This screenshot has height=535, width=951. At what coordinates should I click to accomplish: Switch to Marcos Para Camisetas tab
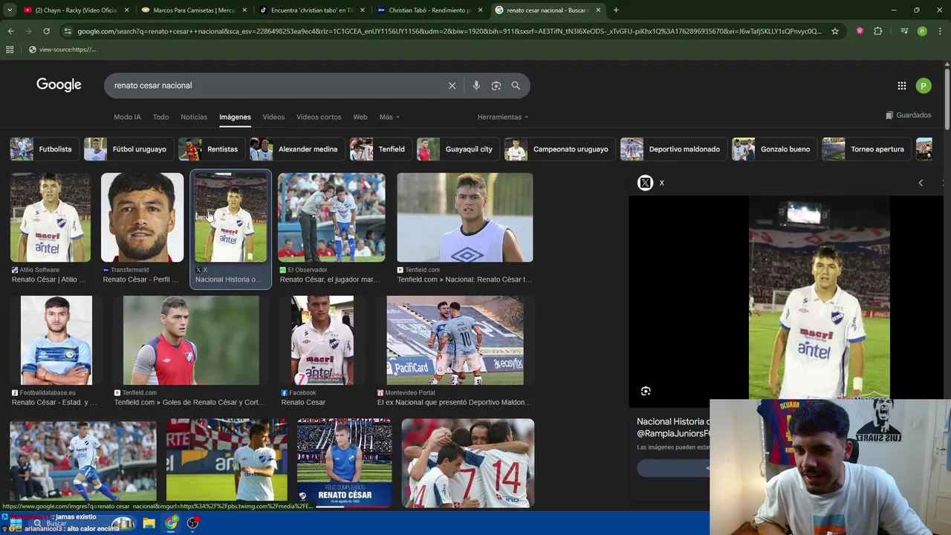[x=193, y=10]
